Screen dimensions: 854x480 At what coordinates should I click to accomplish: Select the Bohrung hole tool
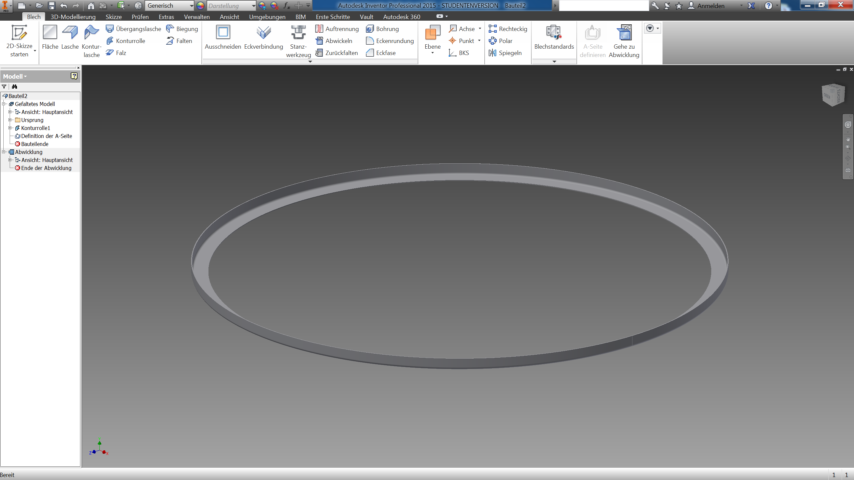tap(382, 29)
